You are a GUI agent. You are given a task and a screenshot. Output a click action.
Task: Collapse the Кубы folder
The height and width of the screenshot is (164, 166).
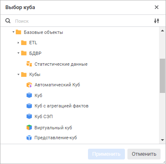coord(18,74)
